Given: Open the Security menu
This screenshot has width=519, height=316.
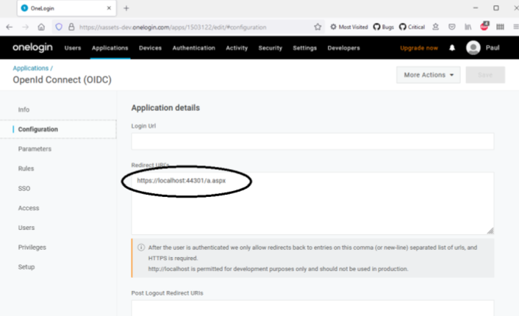Looking at the screenshot, I should (270, 48).
